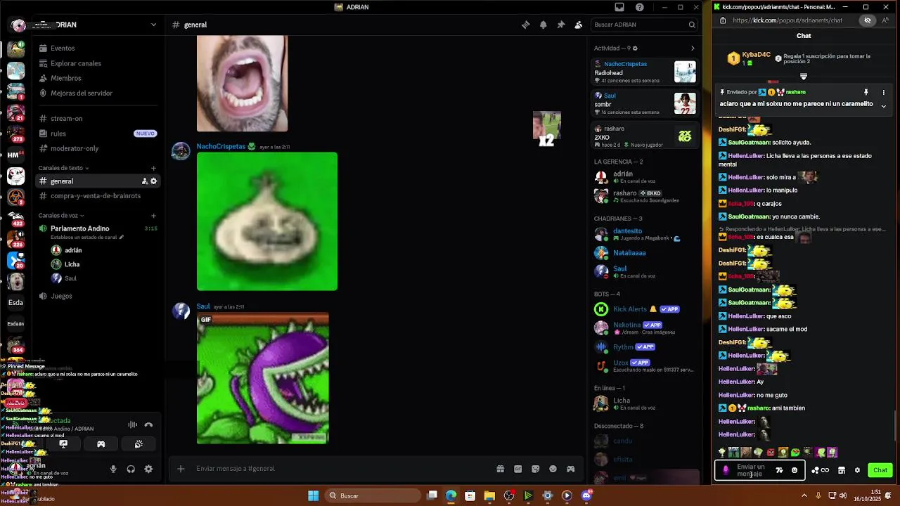Open Kick chat settings gear
Screen dimensions: 900x506
(857, 470)
